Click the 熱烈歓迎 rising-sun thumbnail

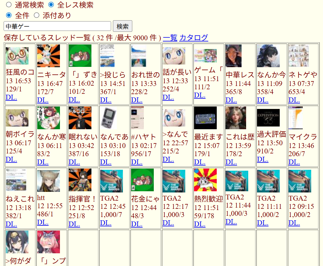click(205, 180)
